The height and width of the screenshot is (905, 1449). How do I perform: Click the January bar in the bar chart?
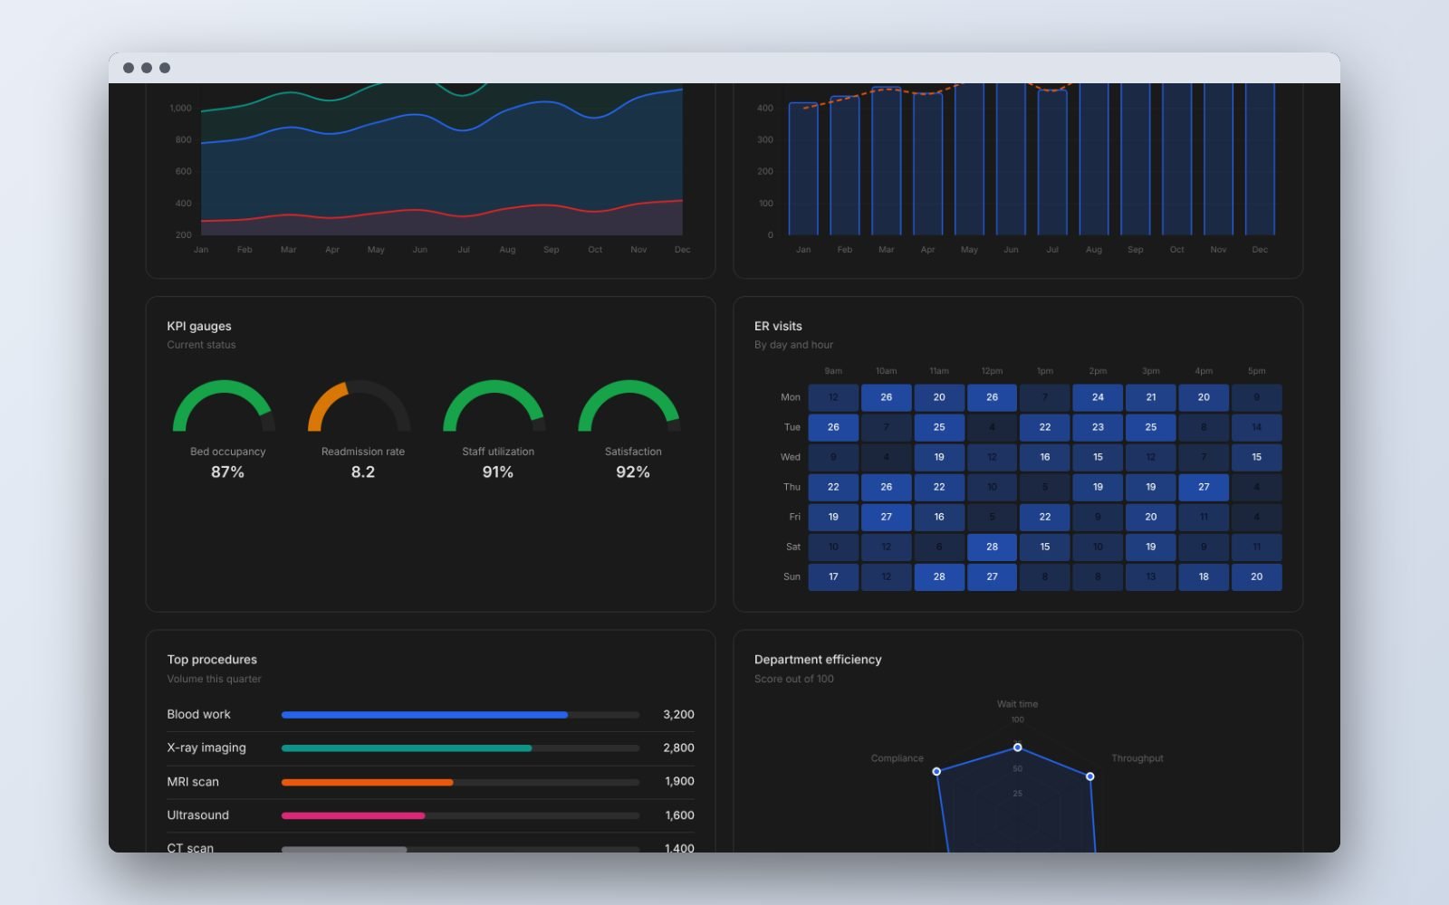[803, 169]
